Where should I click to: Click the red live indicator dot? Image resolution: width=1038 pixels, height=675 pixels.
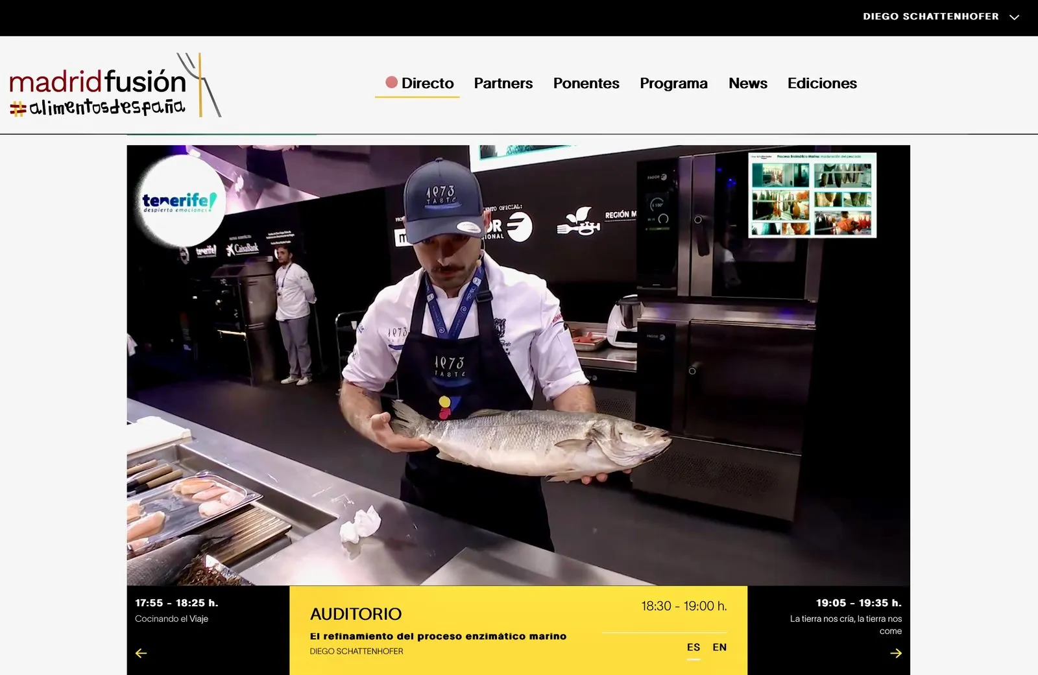391,82
